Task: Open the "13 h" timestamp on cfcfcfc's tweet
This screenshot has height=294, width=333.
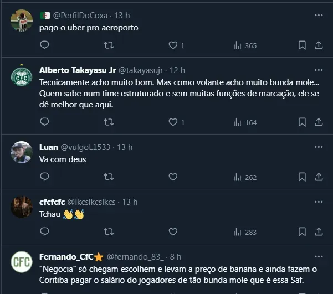Action: point(129,202)
